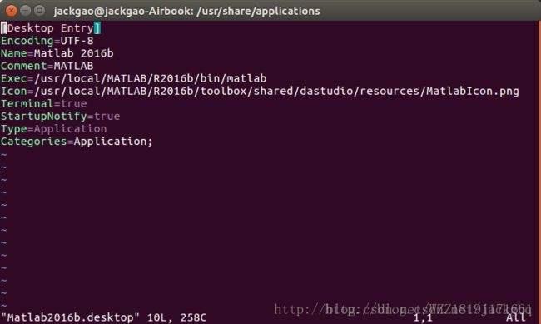Image resolution: width=541 pixels, height=324 pixels.
Task: Click the 1,1 cursor position indicator
Action: coord(423,317)
